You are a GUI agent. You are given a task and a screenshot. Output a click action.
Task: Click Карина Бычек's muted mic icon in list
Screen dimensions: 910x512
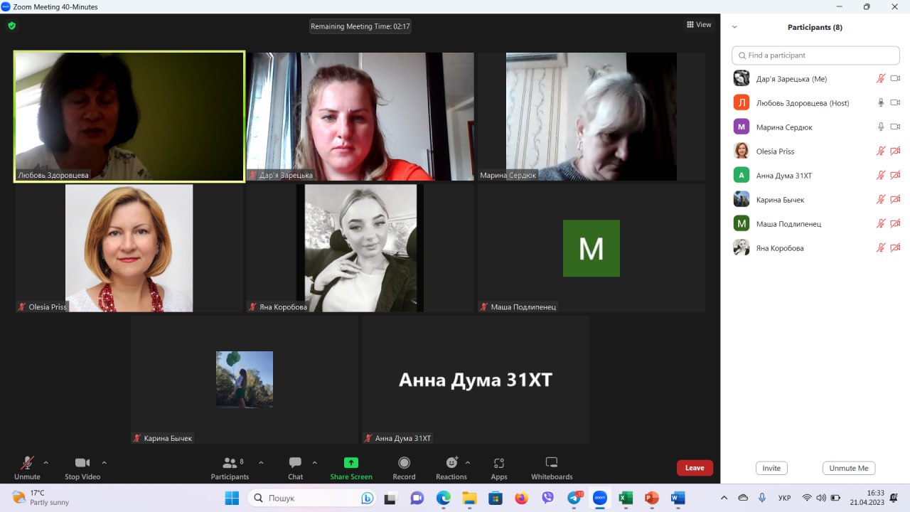[x=881, y=200]
